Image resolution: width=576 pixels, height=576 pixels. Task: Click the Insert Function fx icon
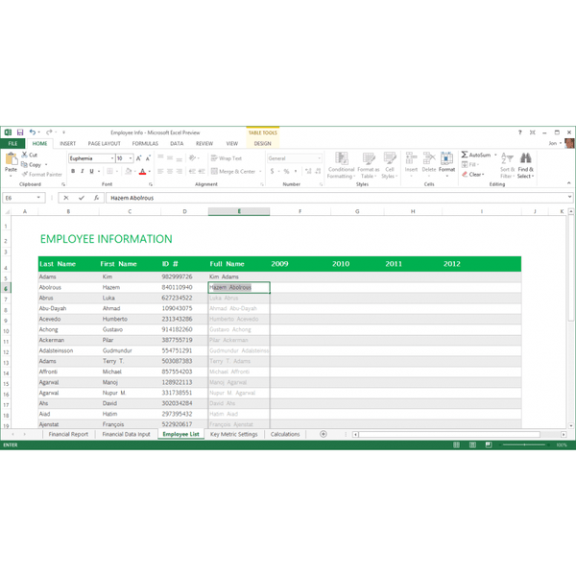(x=96, y=198)
